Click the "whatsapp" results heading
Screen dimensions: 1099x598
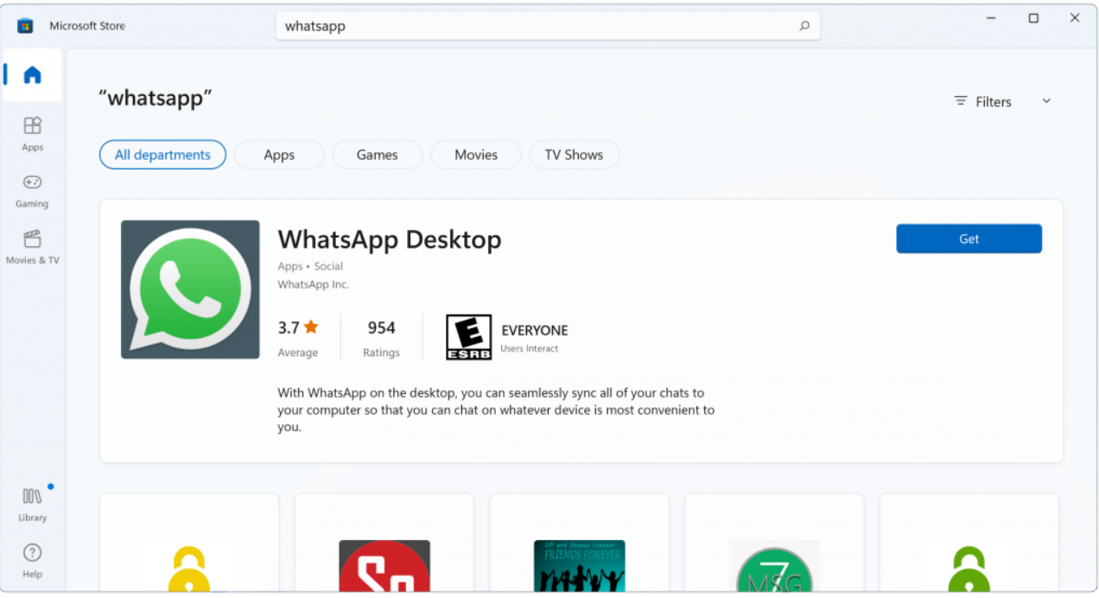tap(156, 98)
